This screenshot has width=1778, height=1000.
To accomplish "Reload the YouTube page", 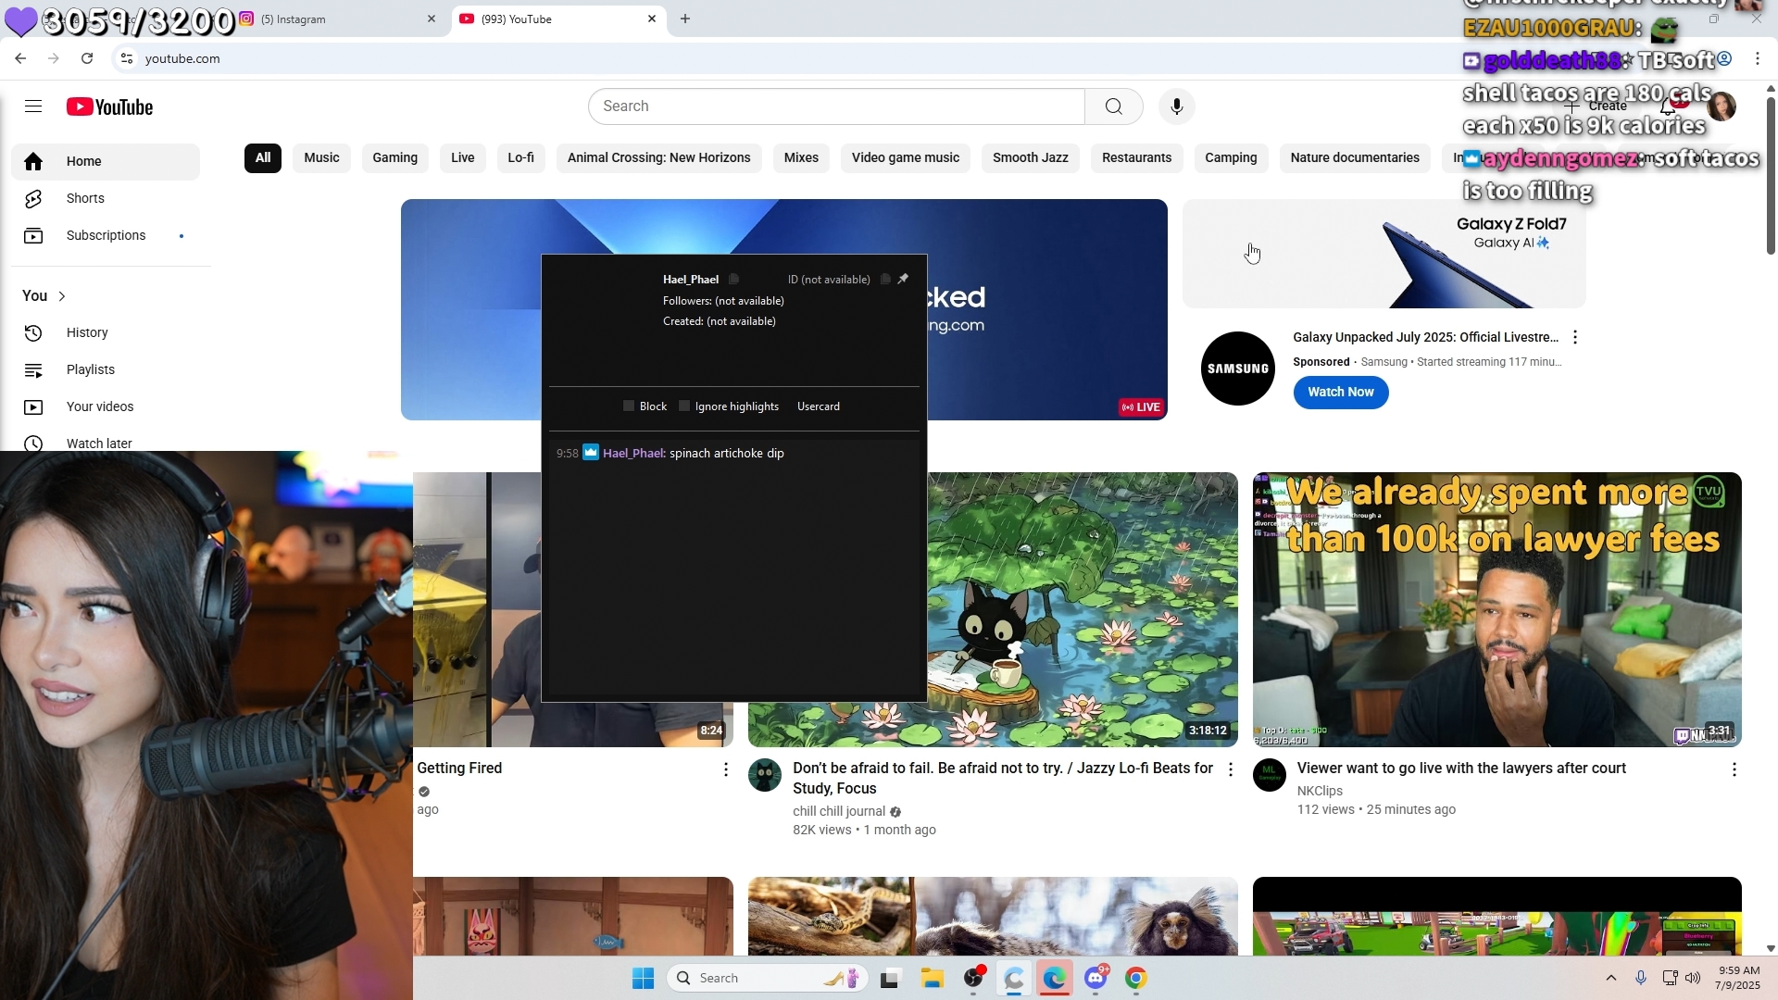I will (87, 58).
